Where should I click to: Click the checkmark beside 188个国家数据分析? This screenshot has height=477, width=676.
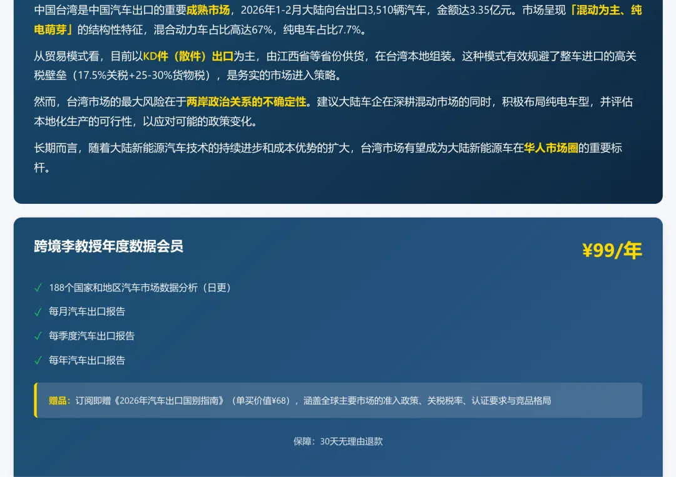(x=38, y=288)
